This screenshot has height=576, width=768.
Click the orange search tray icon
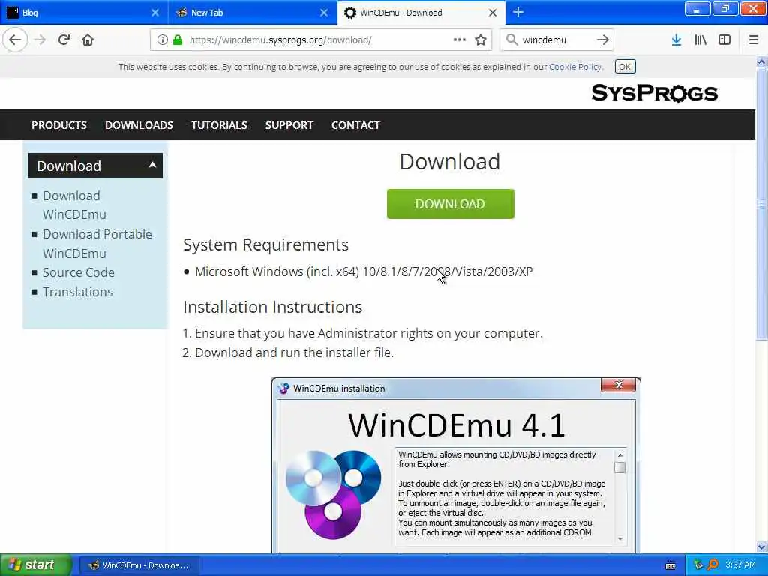point(712,565)
